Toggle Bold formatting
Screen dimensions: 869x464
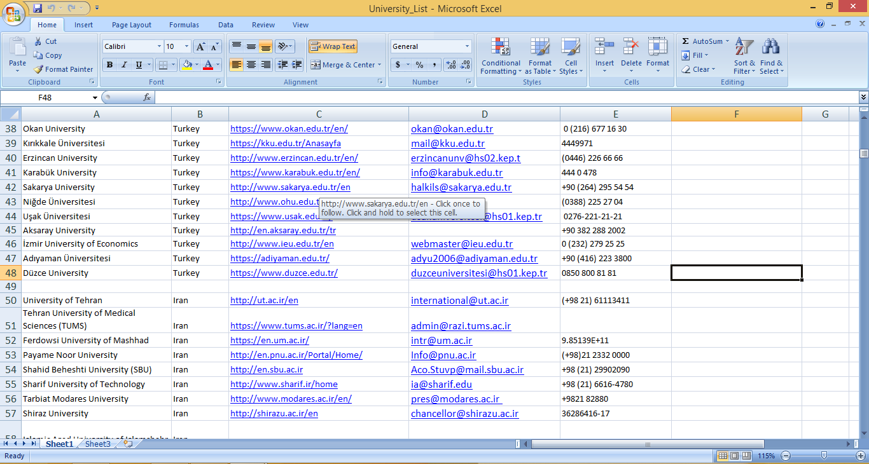pyautogui.click(x=109, y=65)
